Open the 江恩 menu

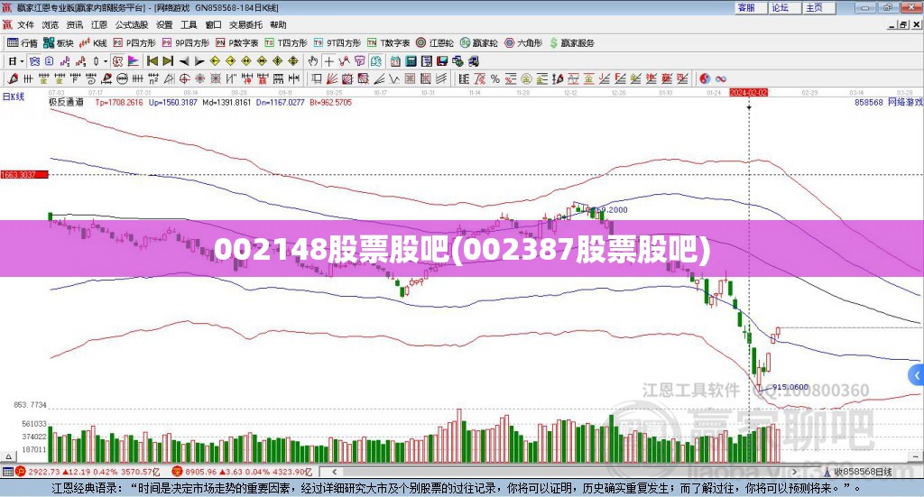(x=99, y=24)
